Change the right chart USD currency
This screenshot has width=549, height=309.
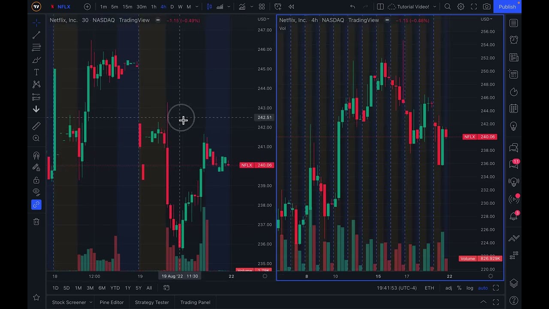486,19
